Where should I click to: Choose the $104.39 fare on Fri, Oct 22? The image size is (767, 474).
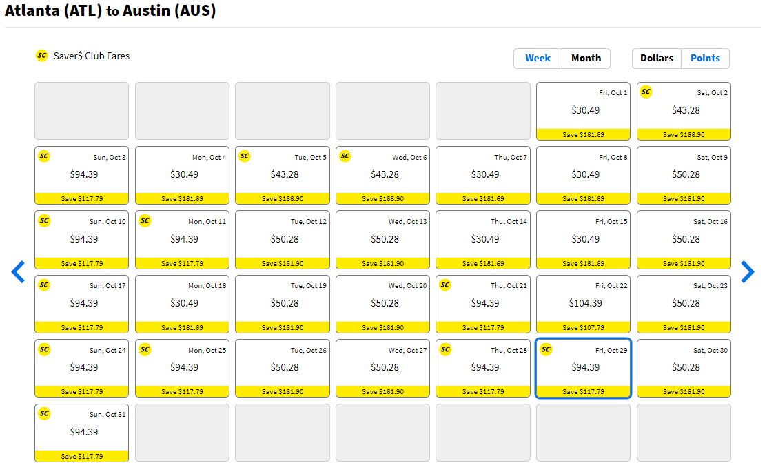[582, 304]
